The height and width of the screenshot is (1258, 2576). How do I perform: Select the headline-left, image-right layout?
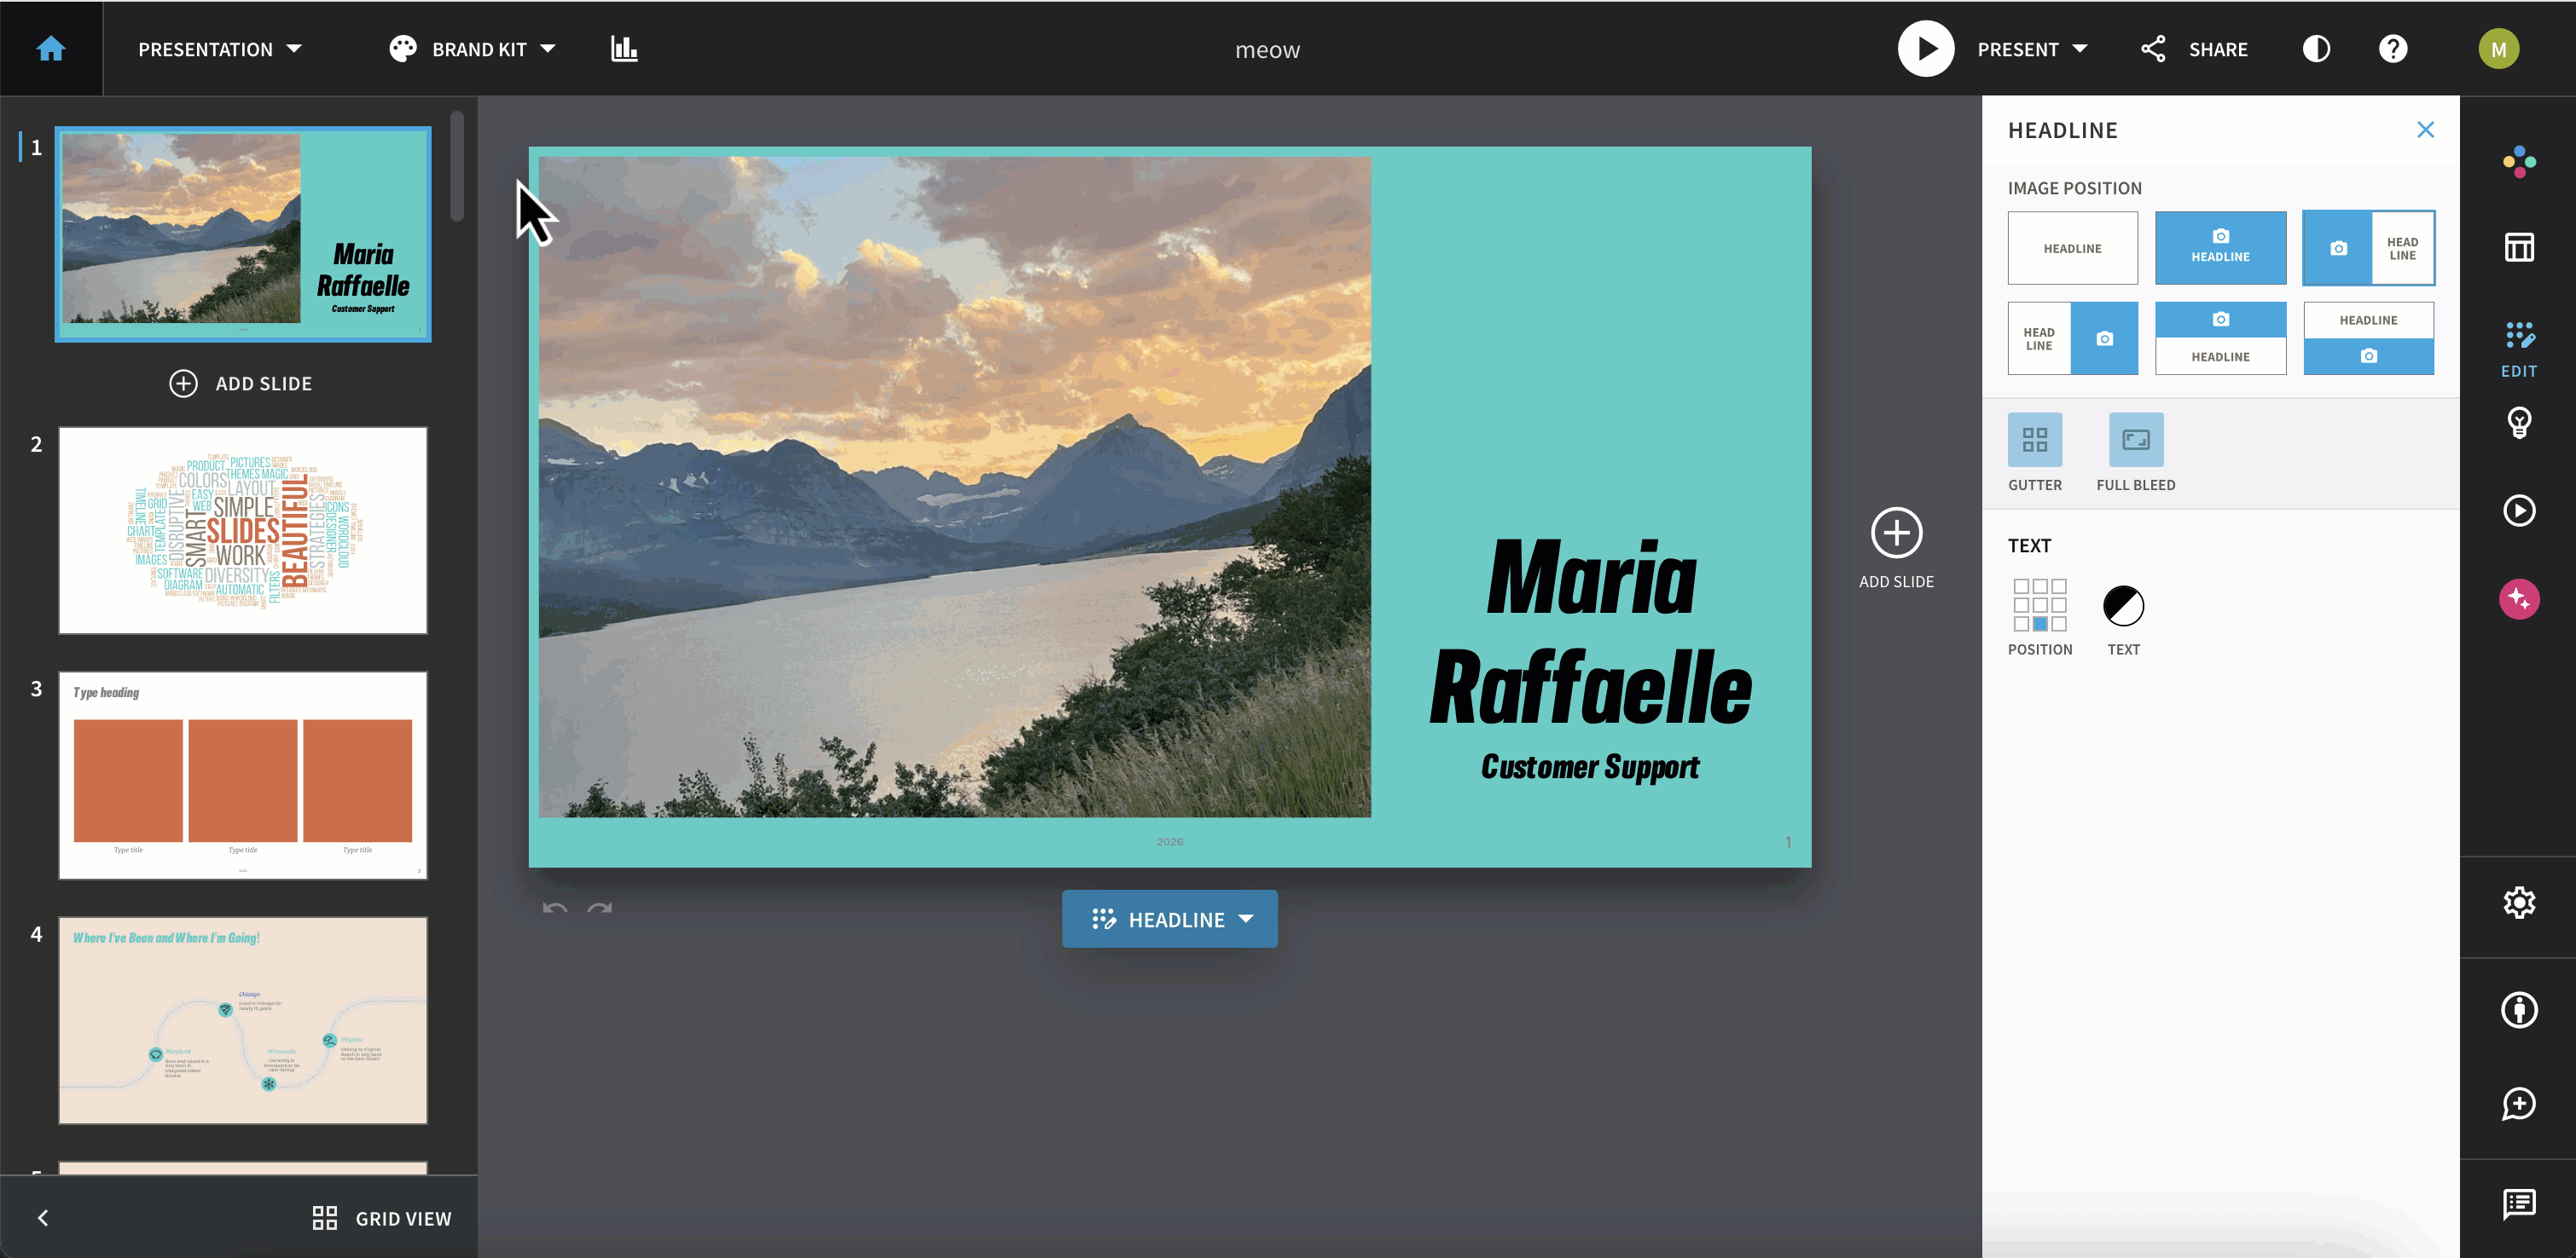(2072, 338)
